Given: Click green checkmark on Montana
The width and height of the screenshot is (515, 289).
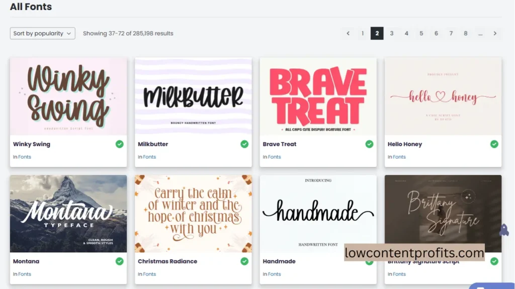Looking at the screenshot, I should pos(120,261).
